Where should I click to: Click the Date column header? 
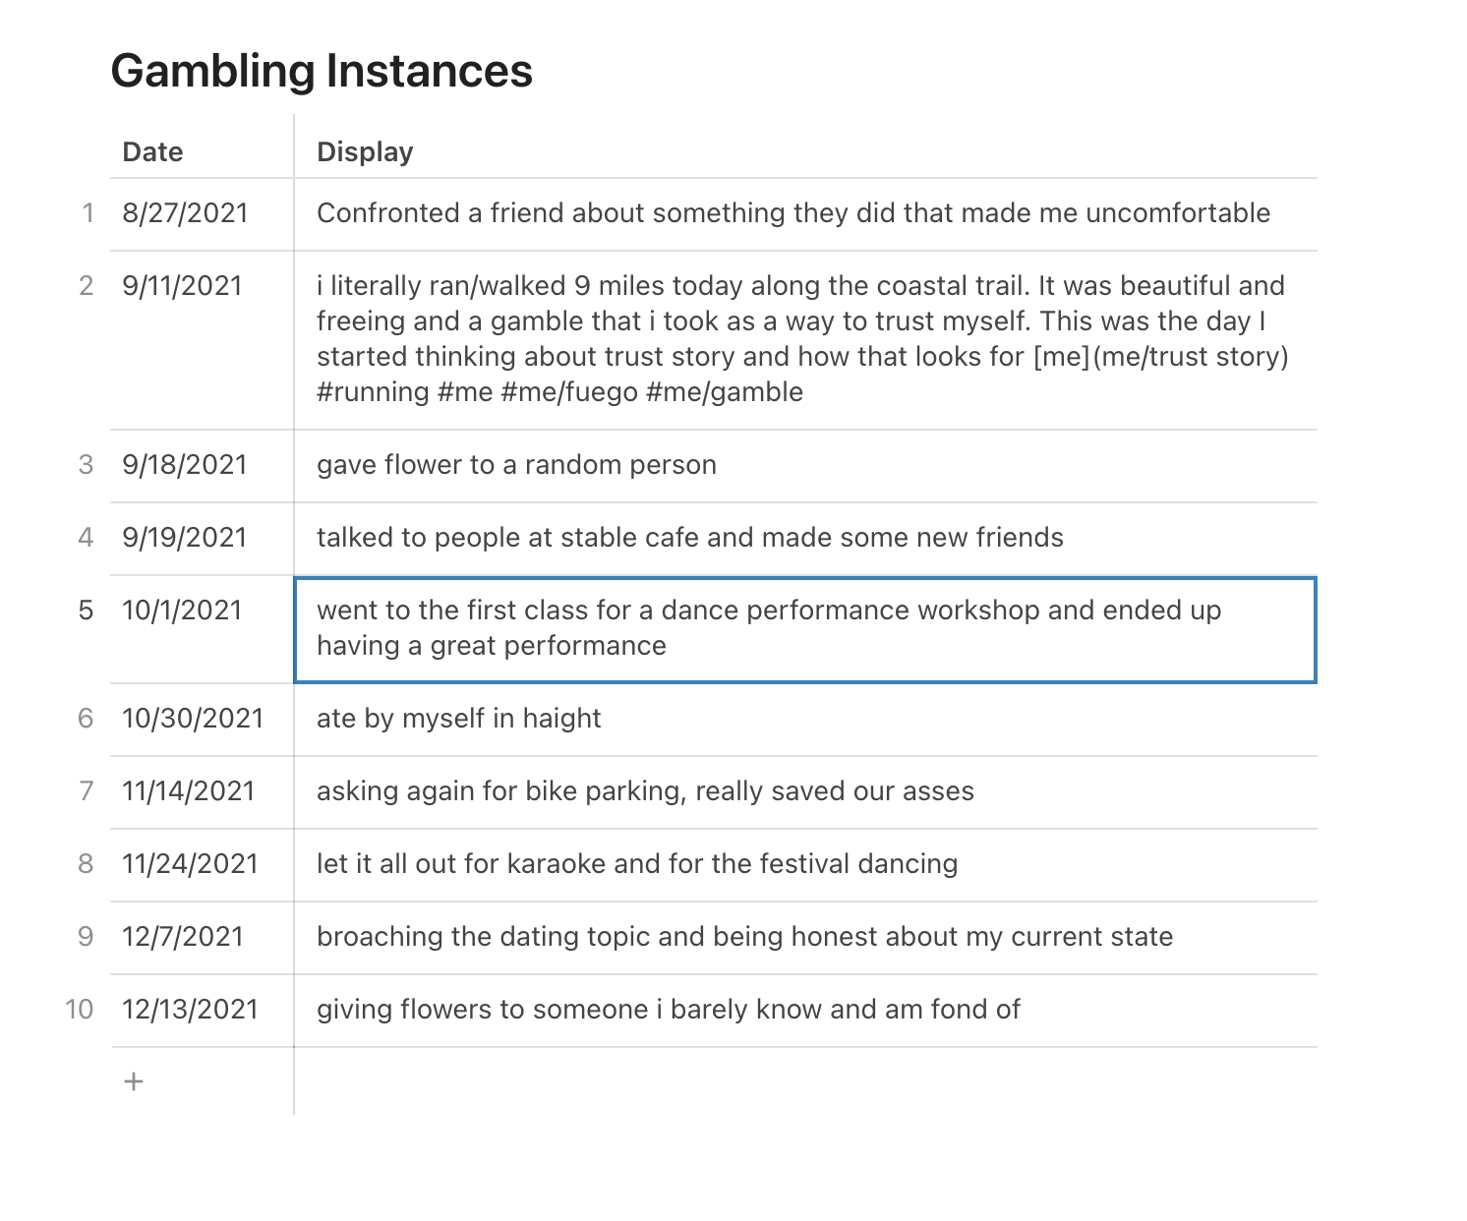152,151
